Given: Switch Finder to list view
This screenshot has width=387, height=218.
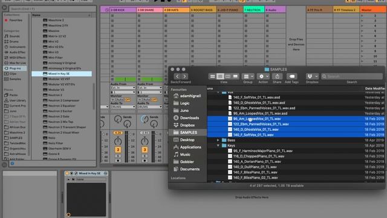Looking at the screenshot, I should pos(220,76).
